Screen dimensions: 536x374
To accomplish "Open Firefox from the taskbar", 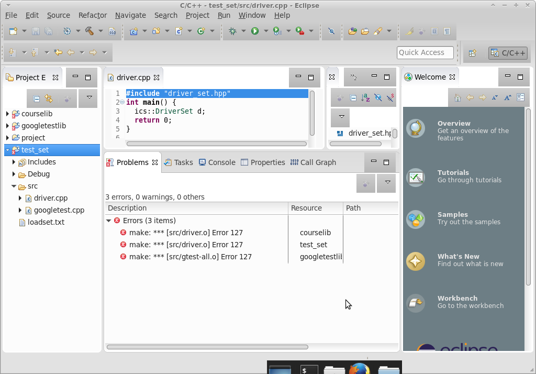I will [x=359, y=369].
